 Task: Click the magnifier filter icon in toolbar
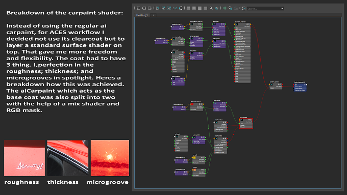[211, 8]
